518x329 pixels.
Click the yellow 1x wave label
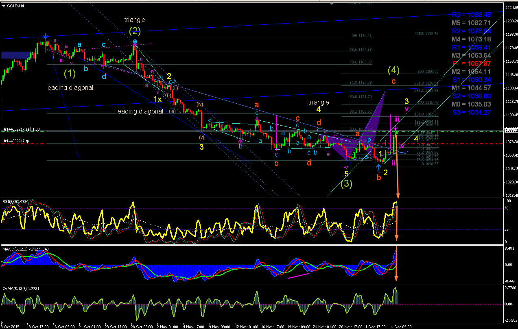[157, 99]
